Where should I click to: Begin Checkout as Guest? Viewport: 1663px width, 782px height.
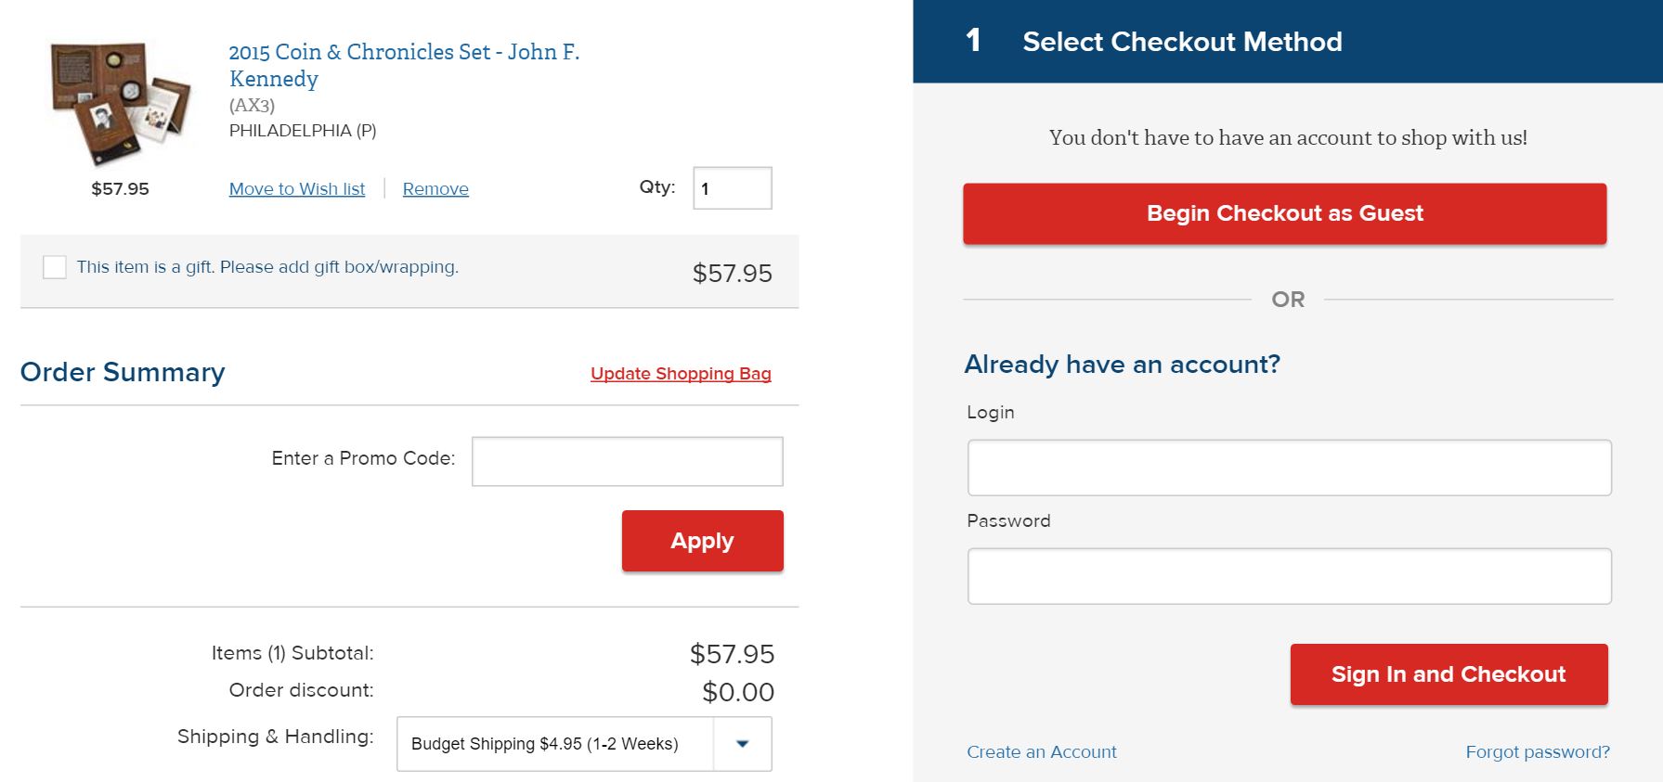pos(1285,213)
